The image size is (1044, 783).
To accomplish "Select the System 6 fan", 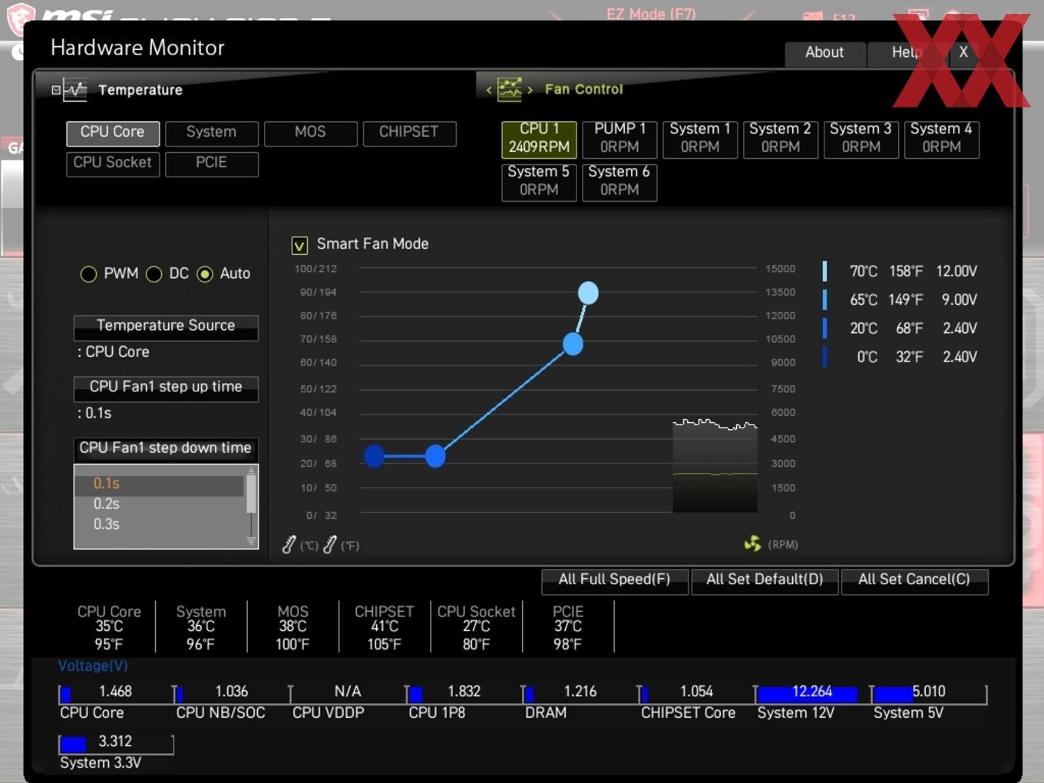I will coord(619,182).
